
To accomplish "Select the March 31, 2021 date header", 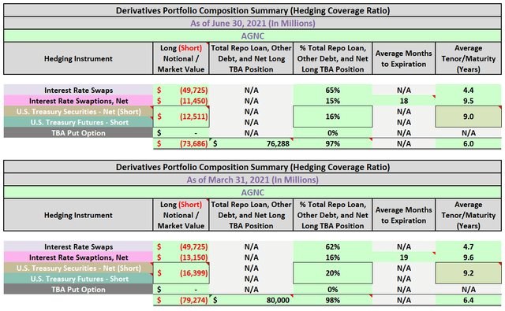I will pos(252,180).
